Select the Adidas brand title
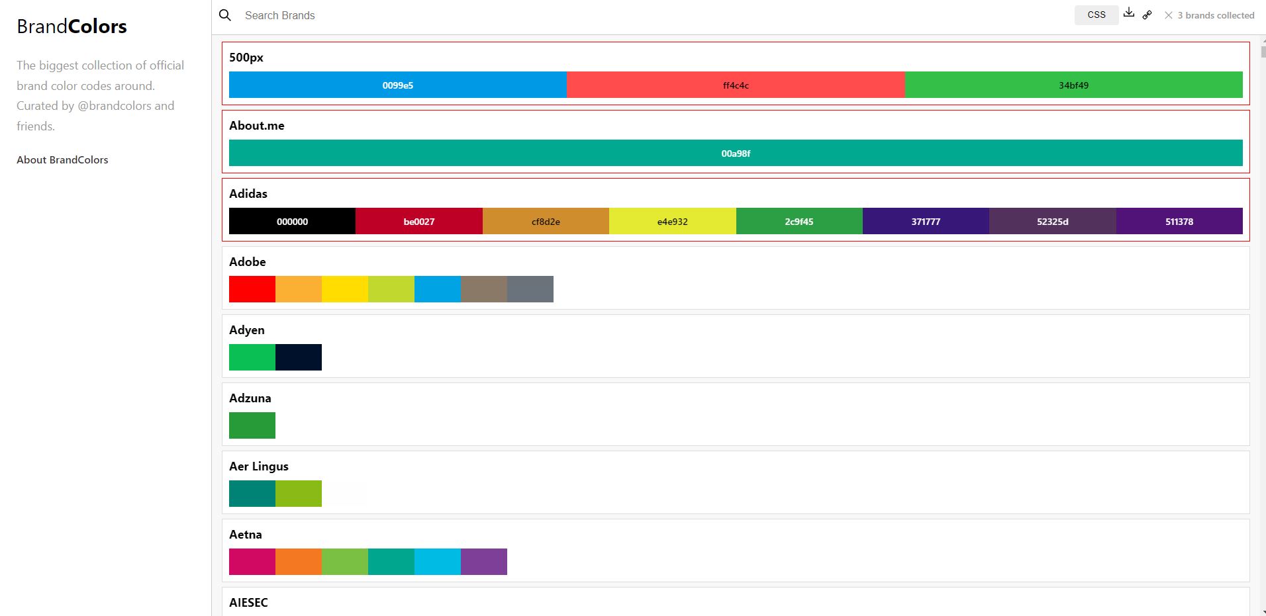Viewport: 1266px width, 616px height. (x=248, y=194)
